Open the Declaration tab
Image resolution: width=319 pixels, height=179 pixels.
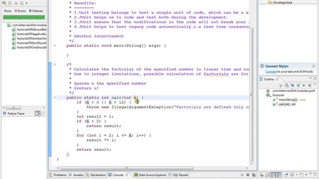coord(96,175)
